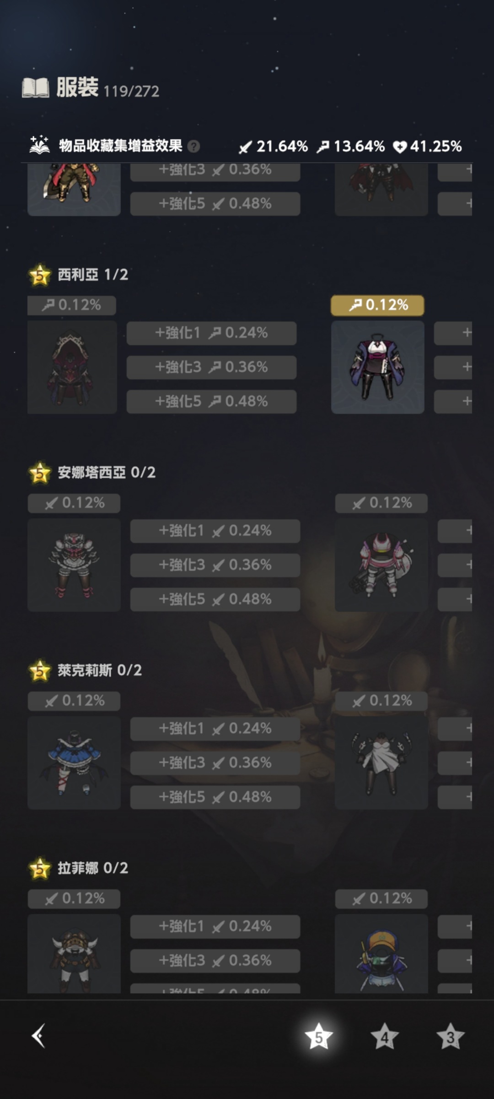494x1099 pixels.
Task: Tap the costume book icon
Action: pyautogui.click(x=36, y=87)
